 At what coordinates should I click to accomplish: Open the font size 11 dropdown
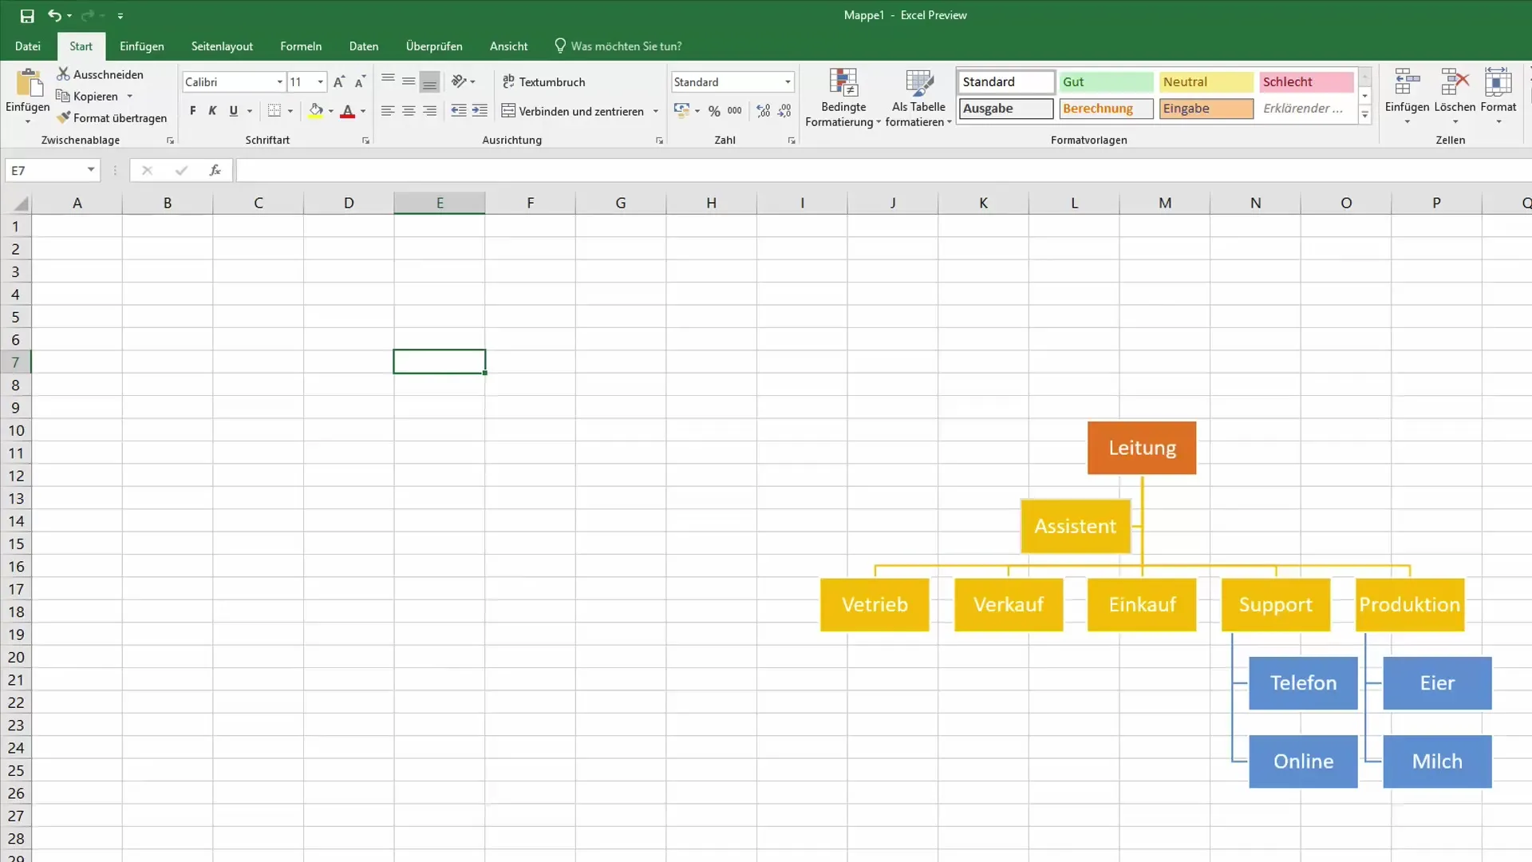coord(321,82)
